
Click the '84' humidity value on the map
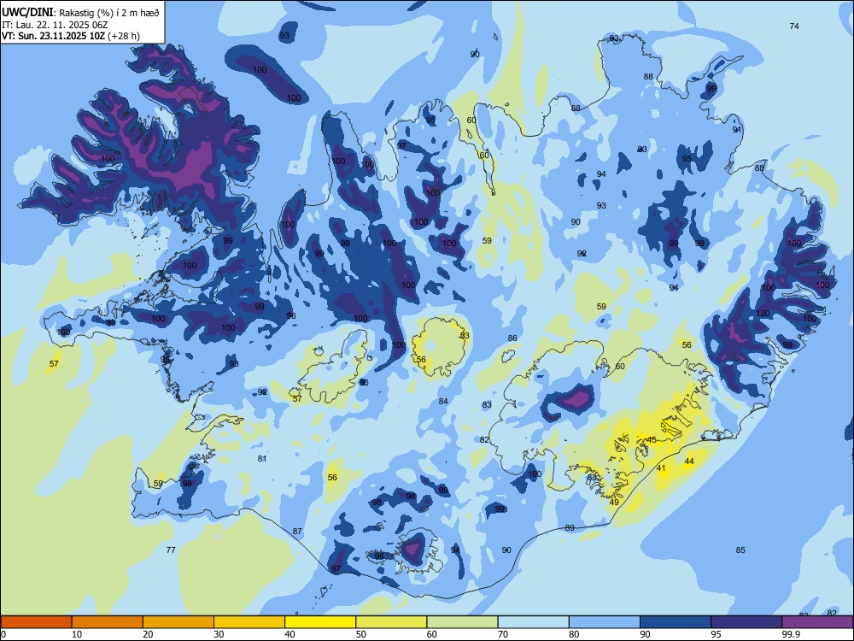443,401
